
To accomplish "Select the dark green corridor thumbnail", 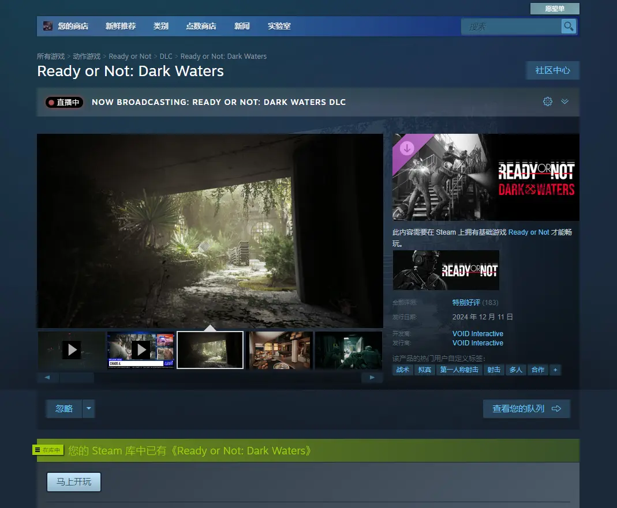I will pyautogui.click(x=349, y=350).
